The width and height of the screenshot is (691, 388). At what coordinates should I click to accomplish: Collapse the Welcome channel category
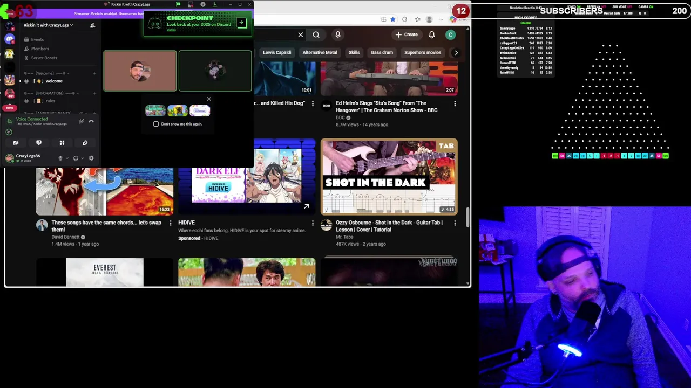(46, 73)
